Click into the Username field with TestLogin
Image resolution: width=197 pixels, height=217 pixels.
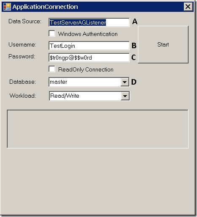(89, 46)
